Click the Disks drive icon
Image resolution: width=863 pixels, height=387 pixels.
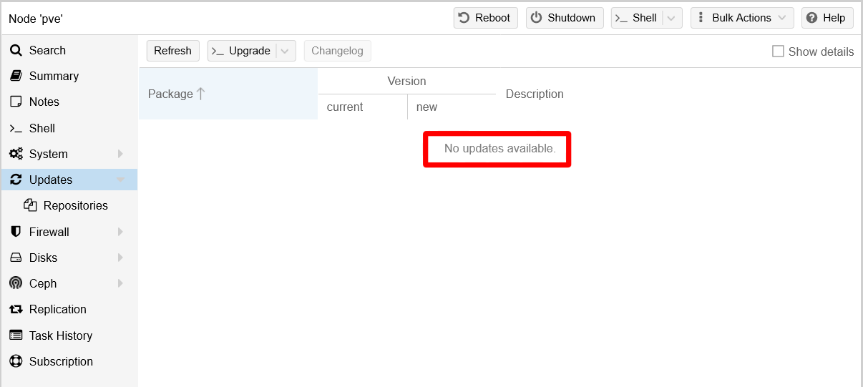click(16, 258)
